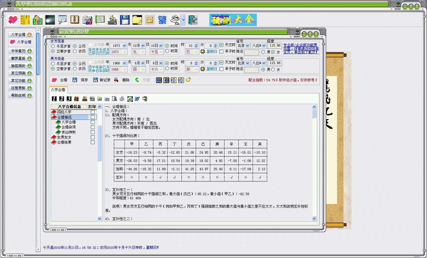The height and width of the screenshot is (258, 427).
Task: Open female birth year 1973 dropdown
Action: coord(125,46)
